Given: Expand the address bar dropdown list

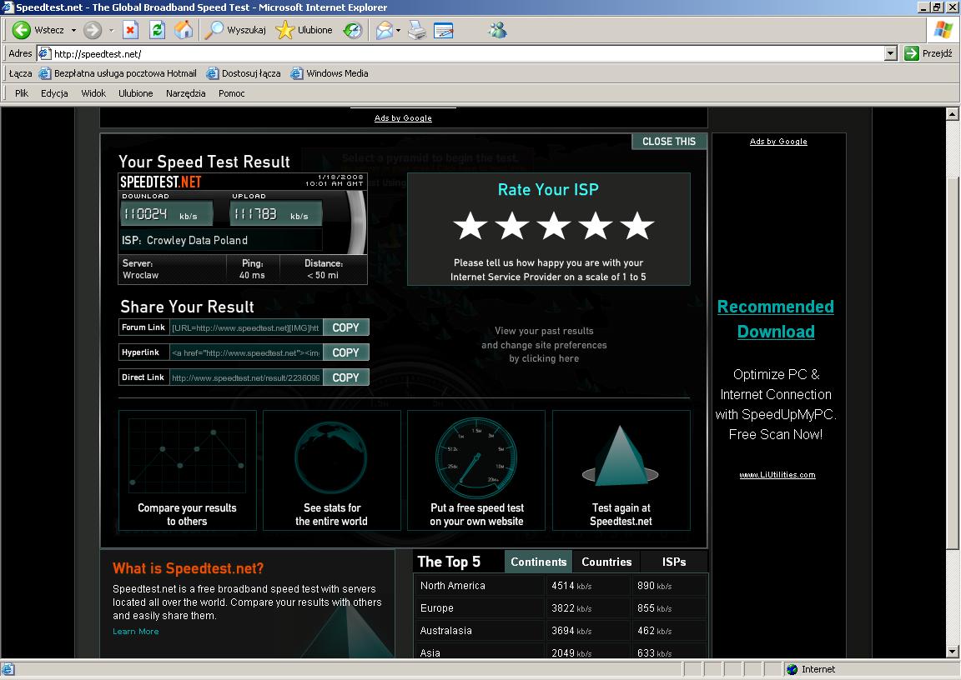Looking at the screenshot, I should pyautogui.click(x=890, y=53).
